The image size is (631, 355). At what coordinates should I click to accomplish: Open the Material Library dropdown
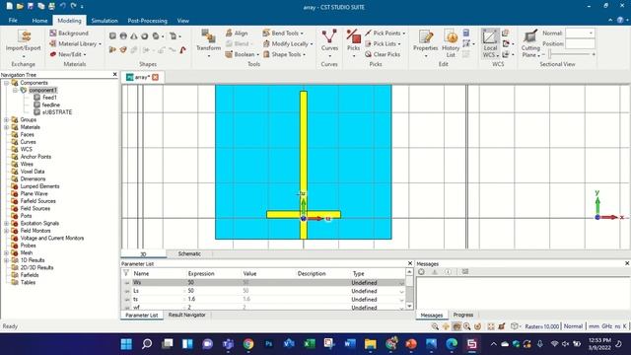tap(76, 43)
